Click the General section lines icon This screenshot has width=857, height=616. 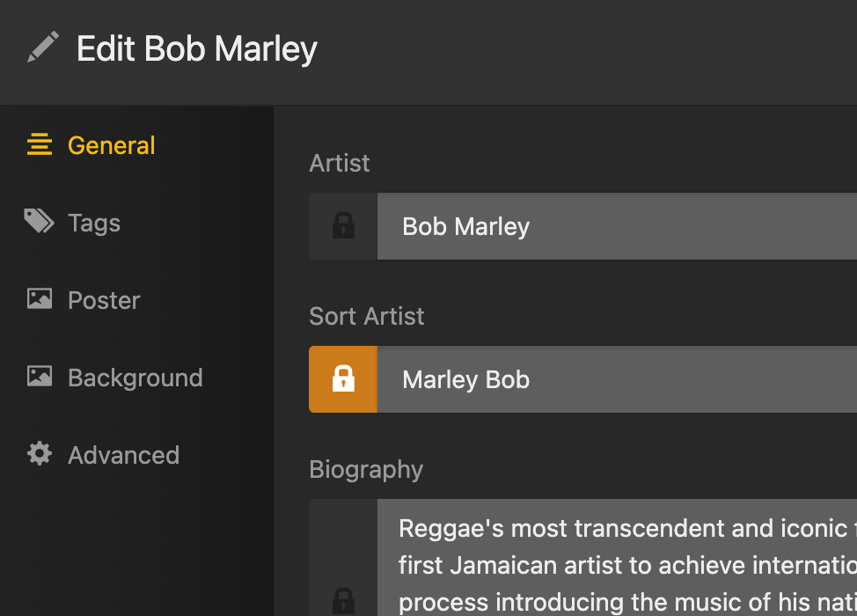coord(40,145)
